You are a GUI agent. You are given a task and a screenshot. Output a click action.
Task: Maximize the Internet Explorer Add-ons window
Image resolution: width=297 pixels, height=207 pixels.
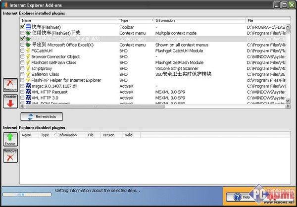point(284,5)
